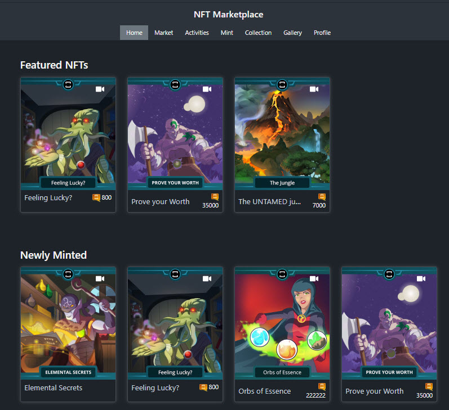Click 'The Jungle' banner label on card

(x=282, y=183)
